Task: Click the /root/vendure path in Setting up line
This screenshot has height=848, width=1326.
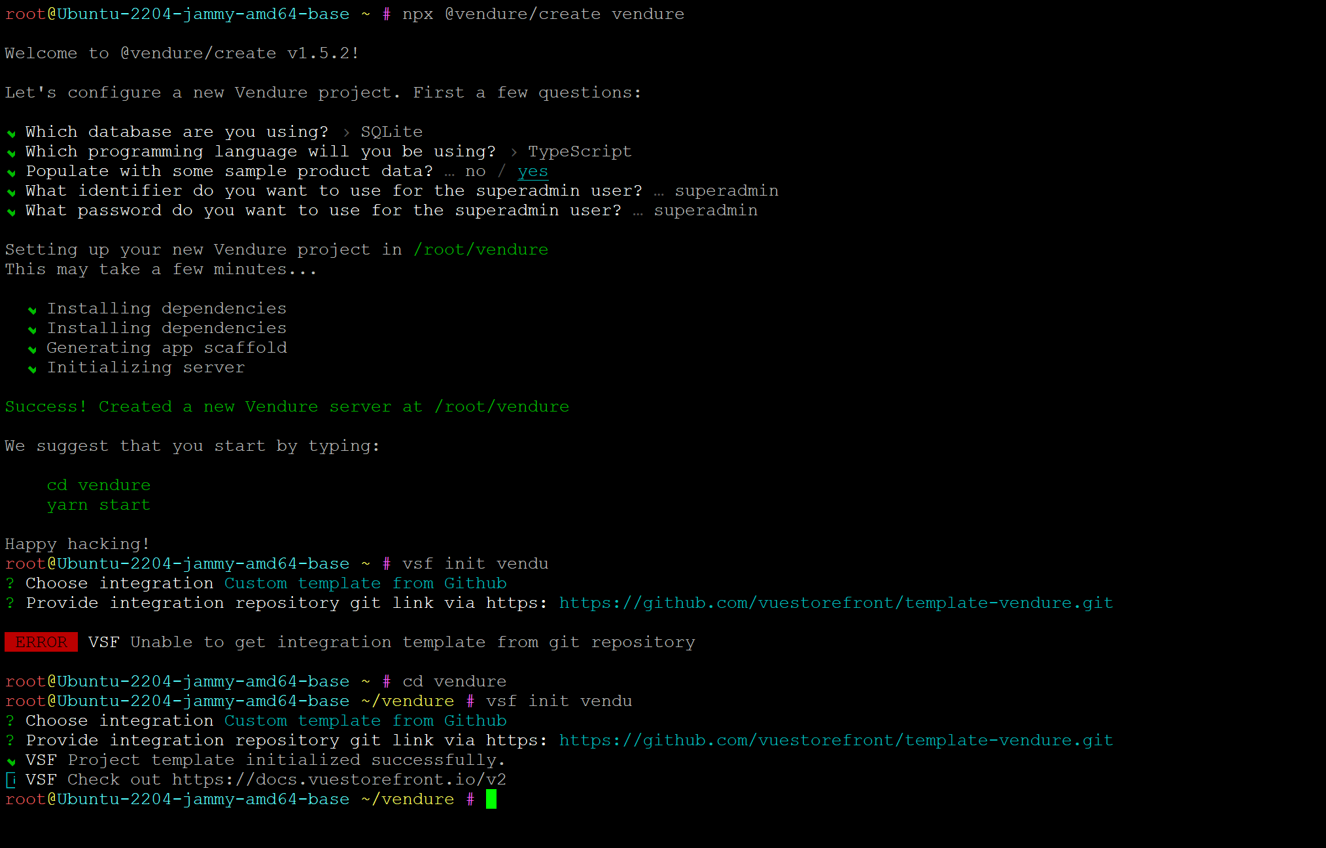Action: [x=480, y=249]
